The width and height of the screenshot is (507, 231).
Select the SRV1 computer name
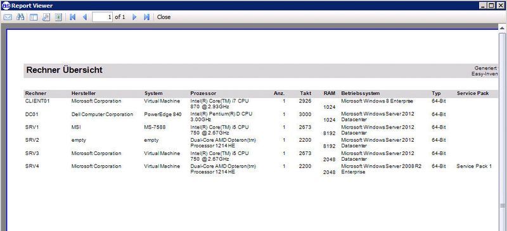[x=32, y=127]
